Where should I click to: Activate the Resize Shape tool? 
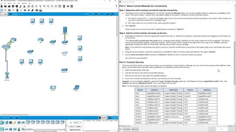[13, 10]
